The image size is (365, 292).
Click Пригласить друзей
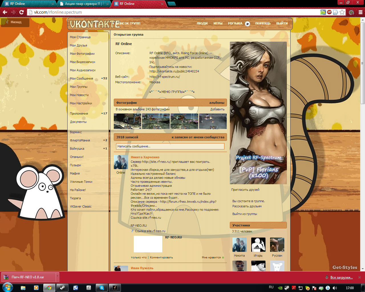point(245,190)
